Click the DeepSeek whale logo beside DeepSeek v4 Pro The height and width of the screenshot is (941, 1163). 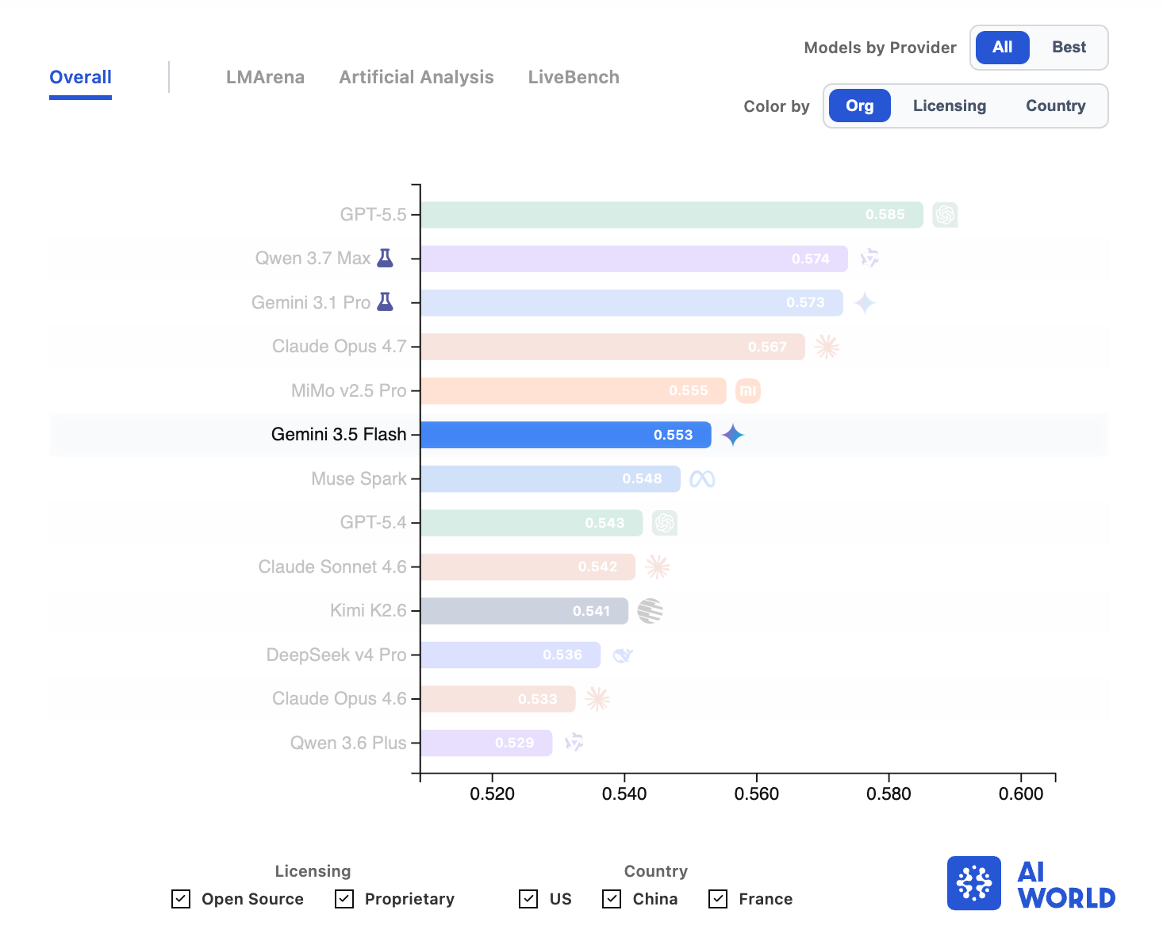[623, 655]
